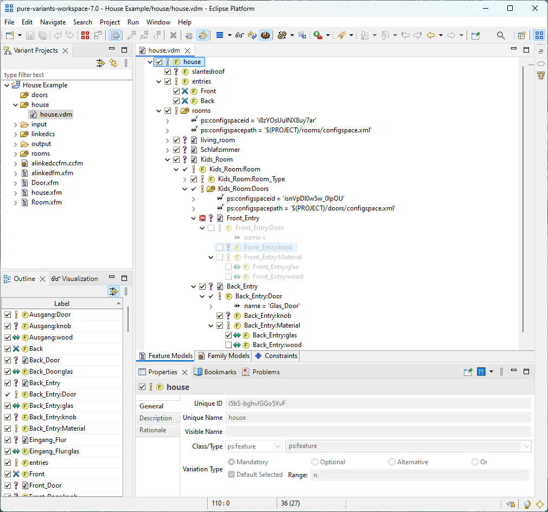The image size is (548, 512).
Task: Collapse the entries tree node
Action: click(159, 81)
